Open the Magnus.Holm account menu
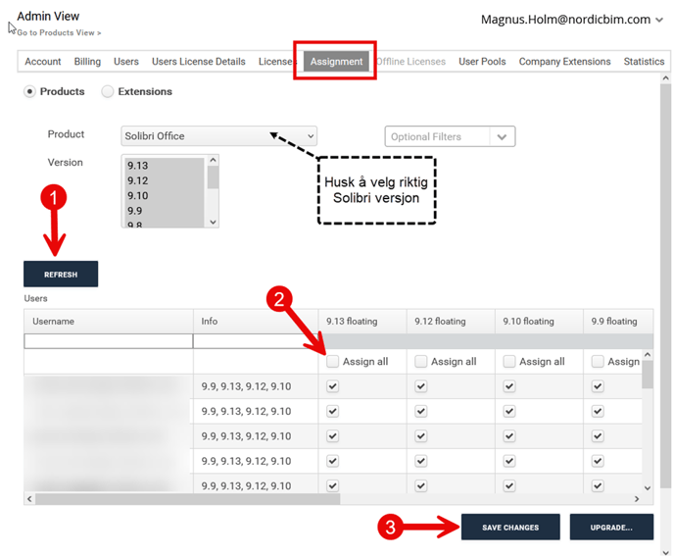The width and height of the screenshot is (674, 557). click(572, 20)
